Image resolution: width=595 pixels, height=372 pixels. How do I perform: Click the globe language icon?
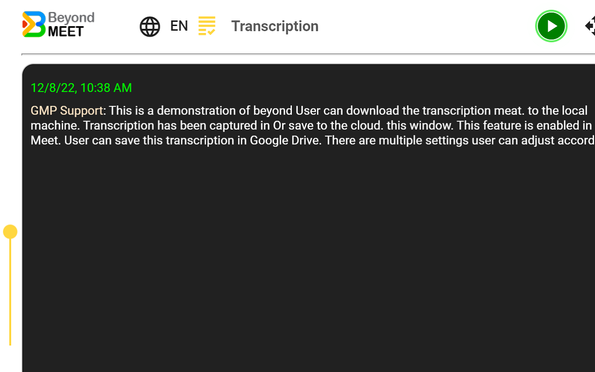point(150,27)
